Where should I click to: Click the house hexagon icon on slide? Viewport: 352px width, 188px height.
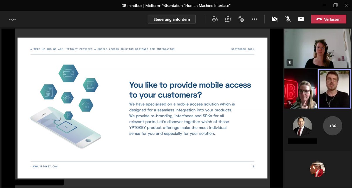pyautogui.click(x=86, y=105)
